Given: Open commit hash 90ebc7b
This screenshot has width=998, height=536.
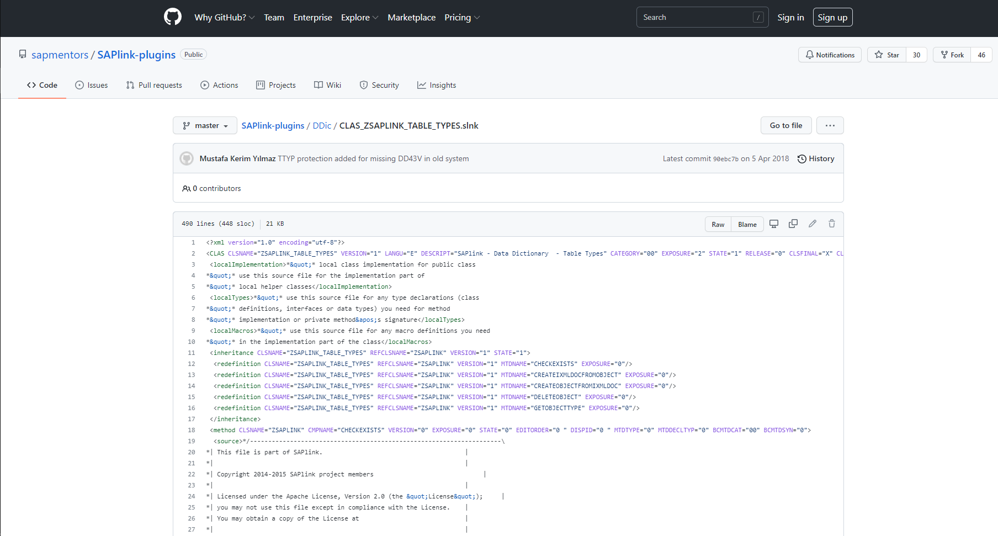Looking at the screenshot, I should pyautogui.click(x=725, y=159).
